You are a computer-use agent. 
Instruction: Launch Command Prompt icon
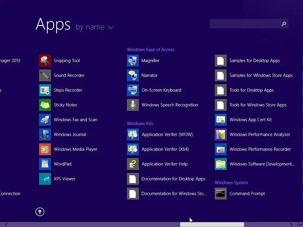(221, 194)
